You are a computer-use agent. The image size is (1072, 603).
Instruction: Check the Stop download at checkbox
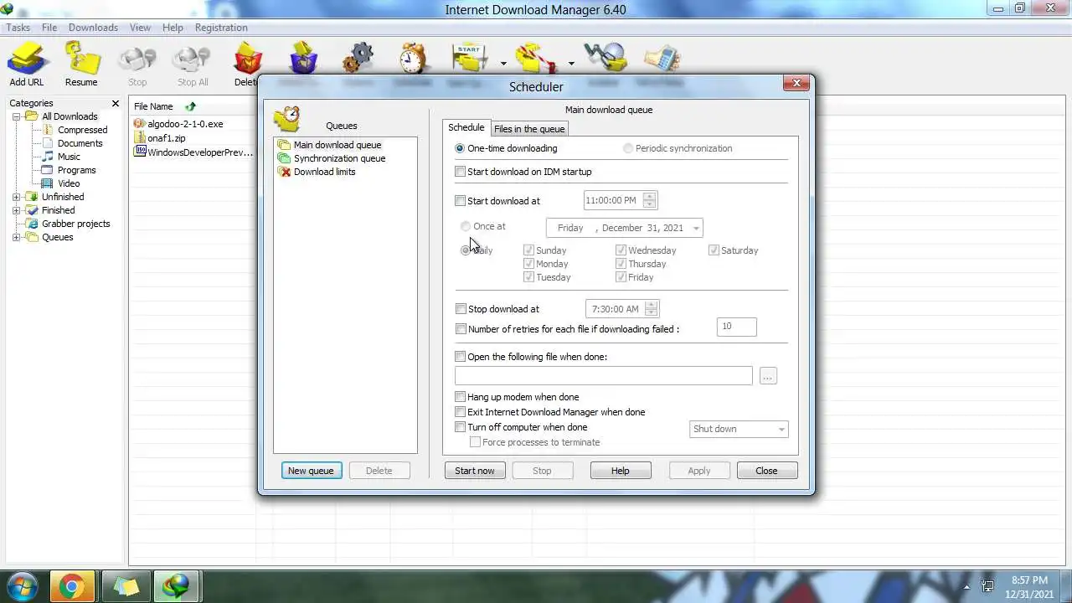coord(461,309)
